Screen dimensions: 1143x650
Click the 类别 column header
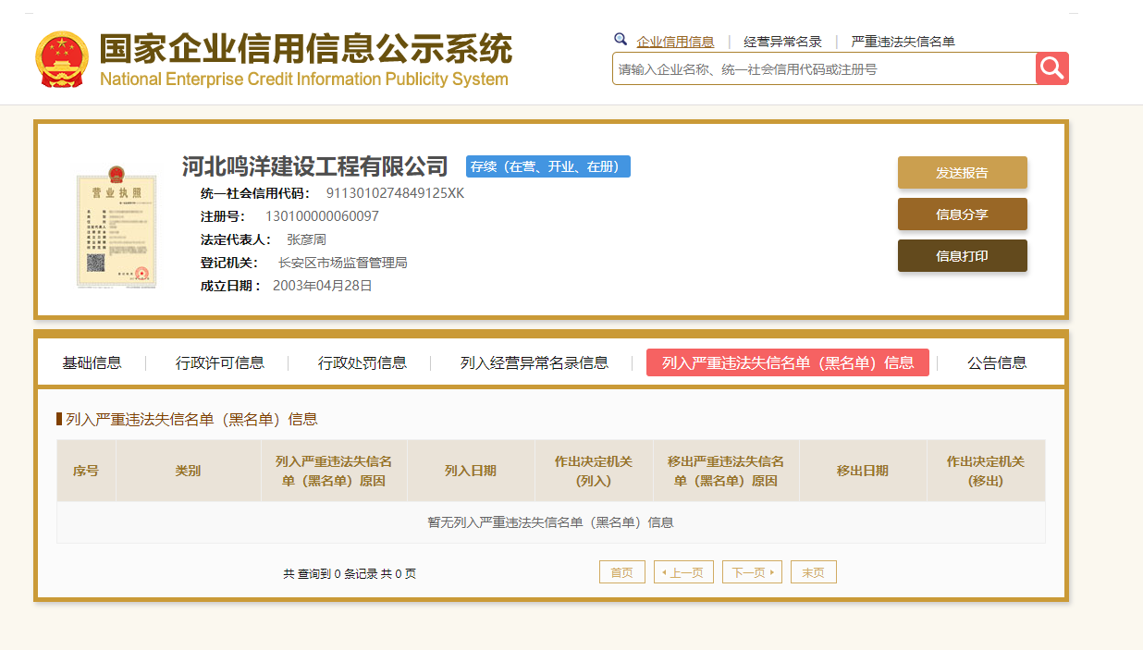click(x=188, y=471)
